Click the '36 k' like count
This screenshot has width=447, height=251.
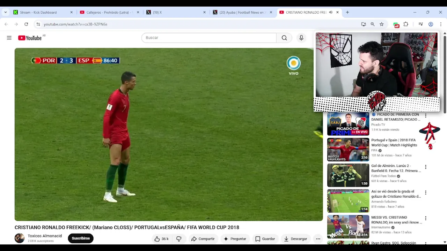(x=165, y=239)
